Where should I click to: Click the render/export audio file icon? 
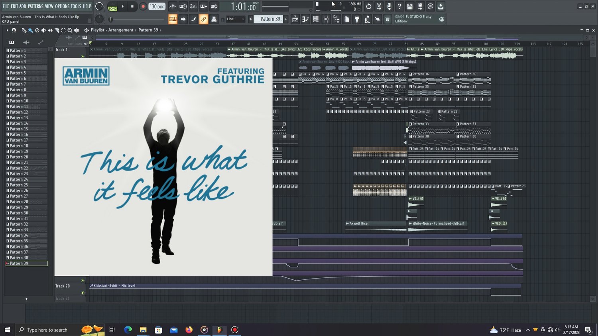(x=420, y=6)
